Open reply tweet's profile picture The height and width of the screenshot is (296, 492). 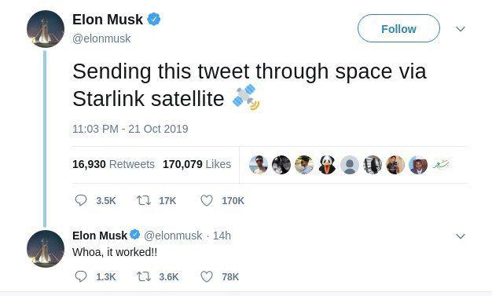tap(46, 249)
